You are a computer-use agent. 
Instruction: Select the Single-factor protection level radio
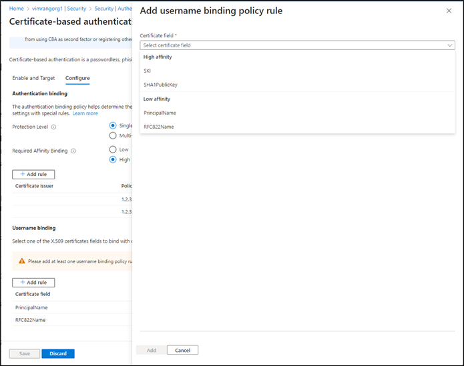tap(113, 125)
